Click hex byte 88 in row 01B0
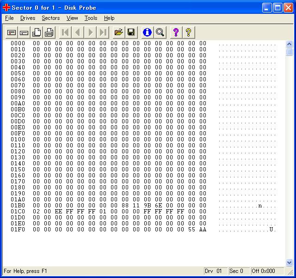 pyautogui.click(x=125, y=205)
